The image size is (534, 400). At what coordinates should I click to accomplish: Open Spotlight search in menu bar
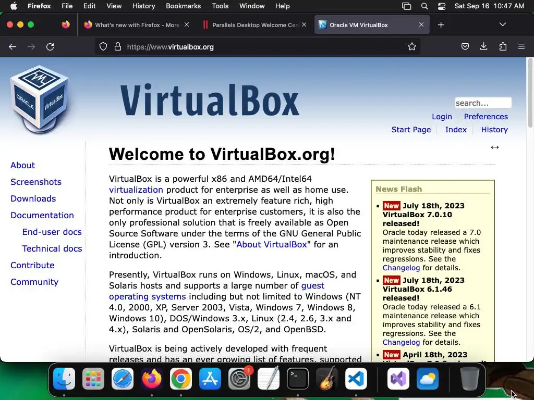(x=424, y=6)
